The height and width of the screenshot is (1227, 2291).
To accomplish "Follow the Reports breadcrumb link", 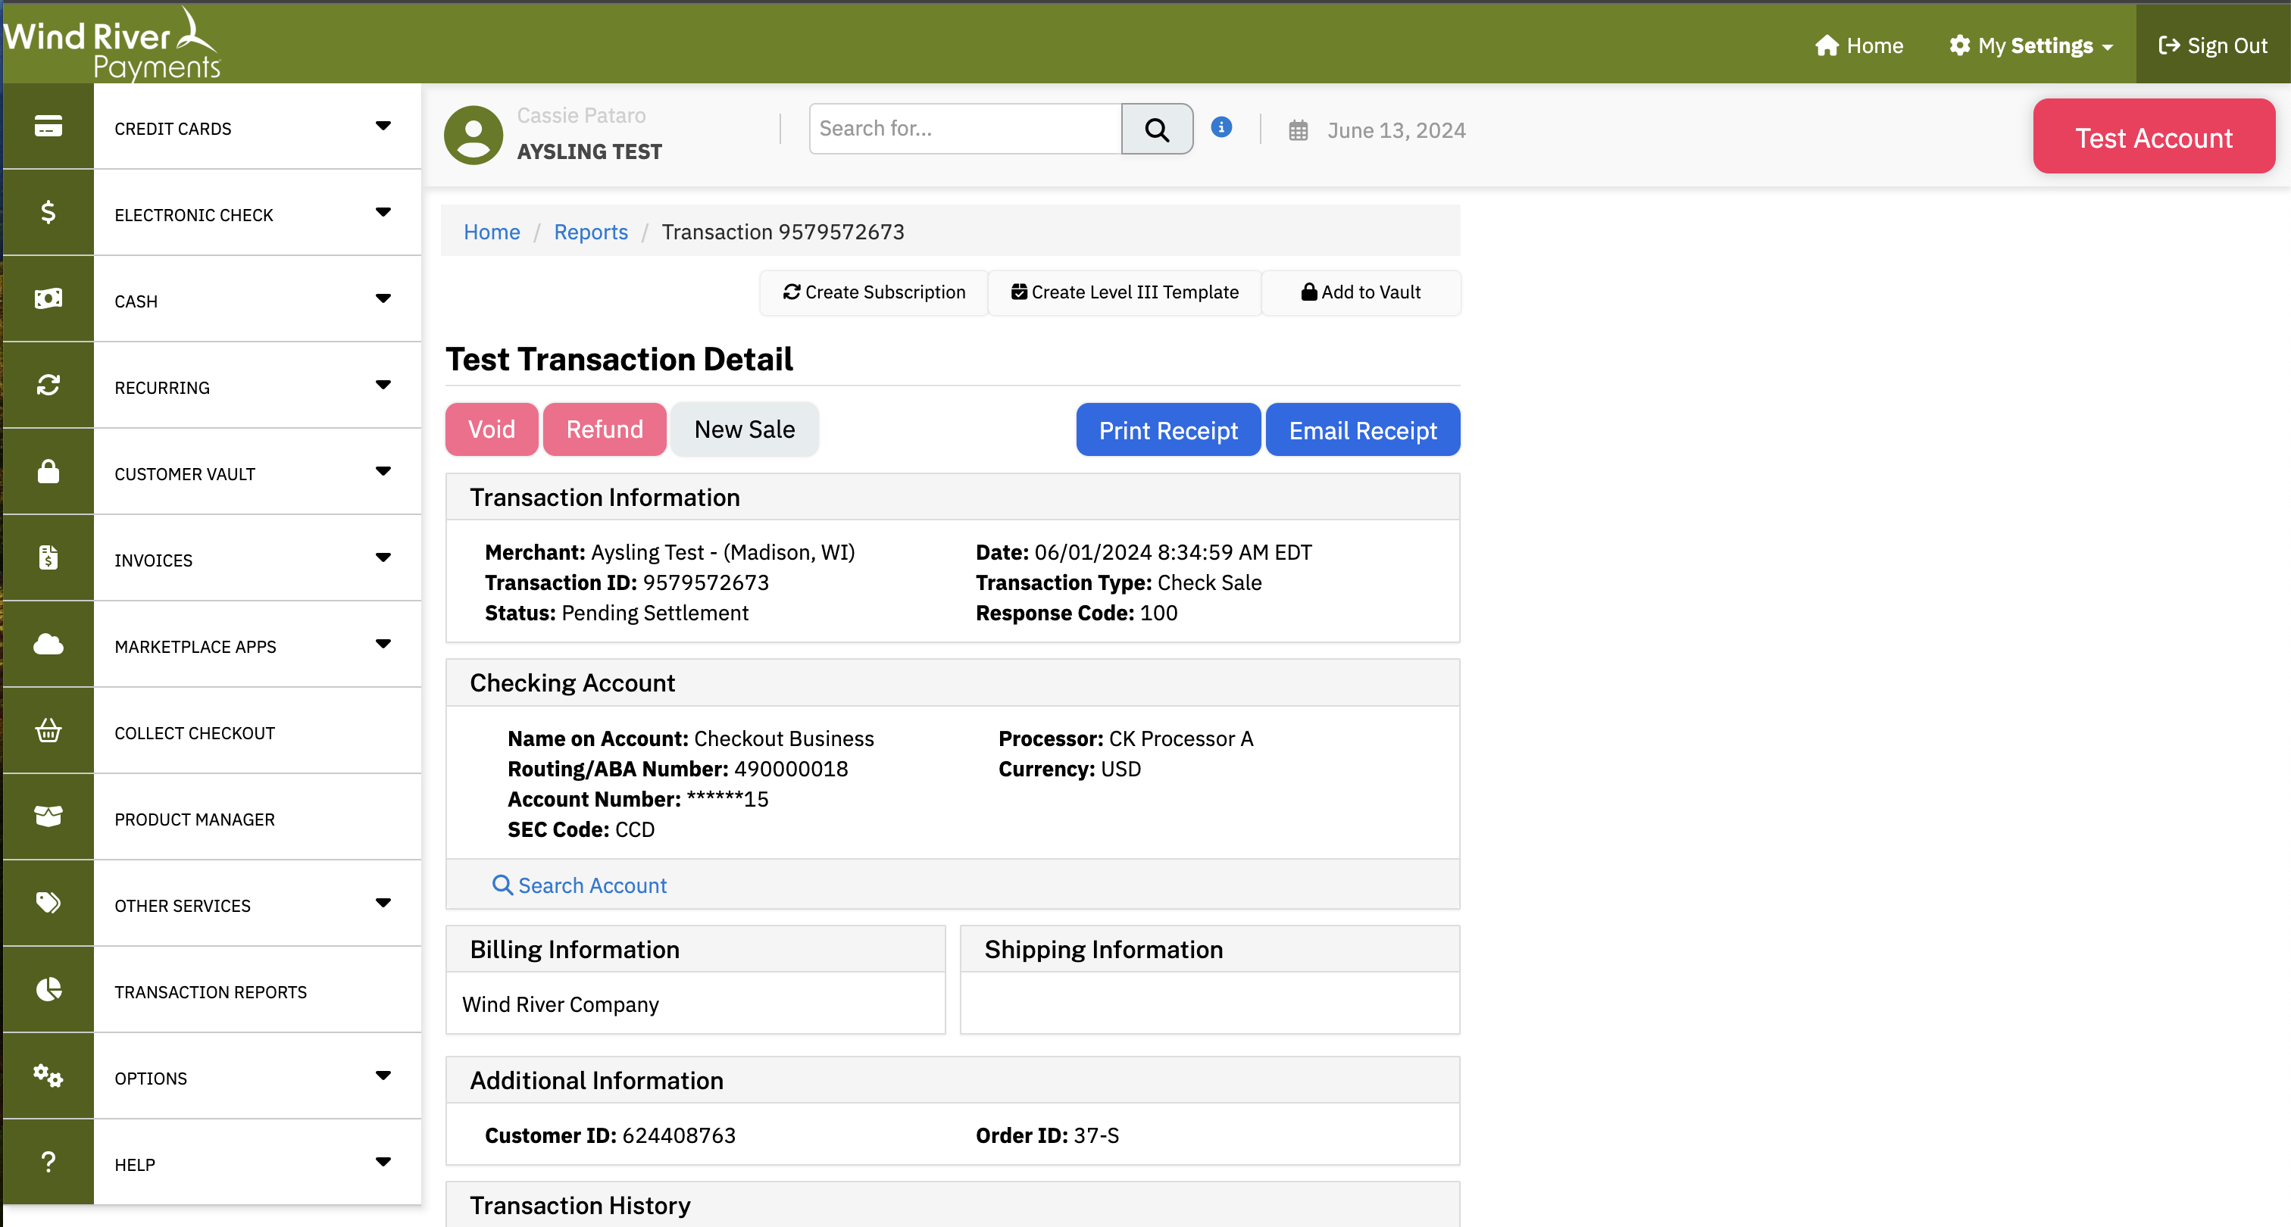I will [x=590, y=232].
